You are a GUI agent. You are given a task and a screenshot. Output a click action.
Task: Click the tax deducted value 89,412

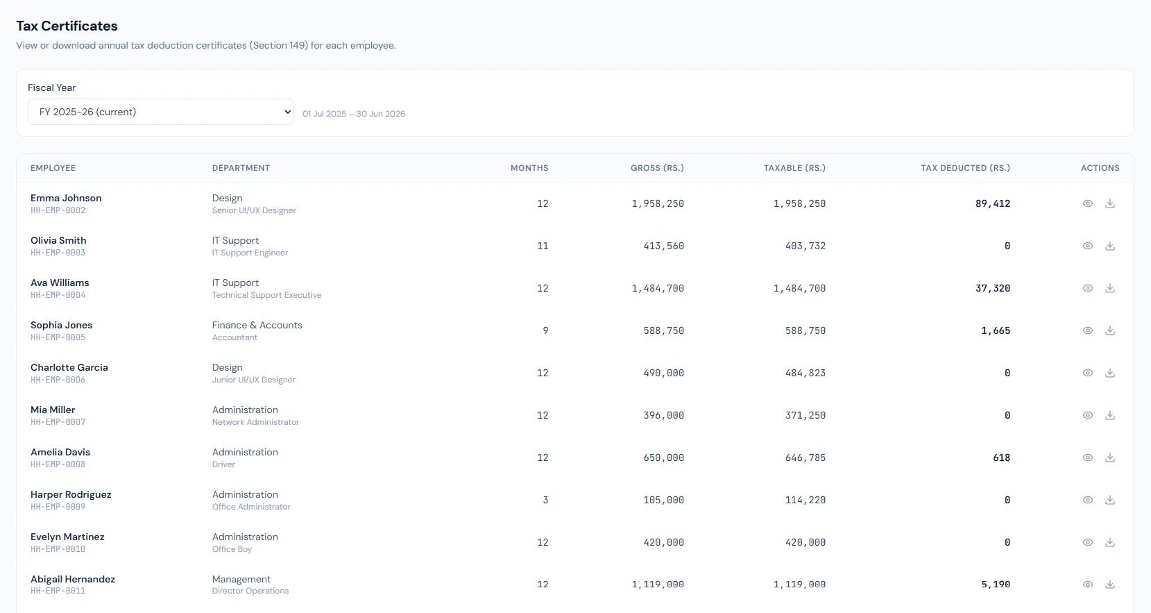pyautogui.click(x=993, y=203)
